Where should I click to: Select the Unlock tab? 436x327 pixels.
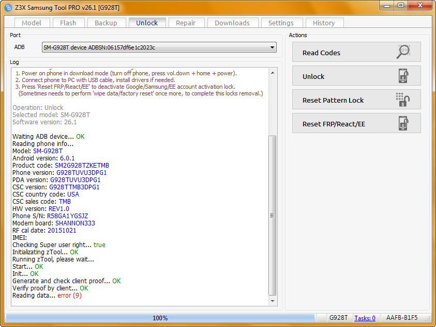pos(147,23)
